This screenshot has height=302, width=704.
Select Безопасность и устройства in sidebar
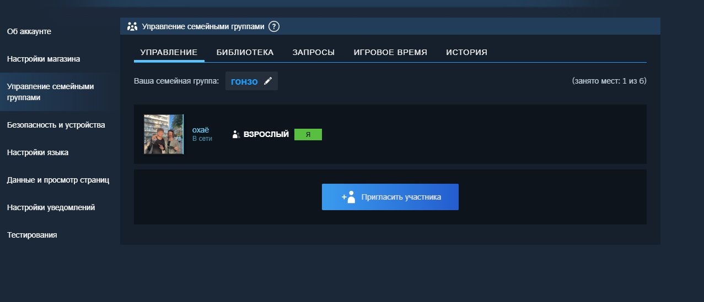tap(56, 125)
